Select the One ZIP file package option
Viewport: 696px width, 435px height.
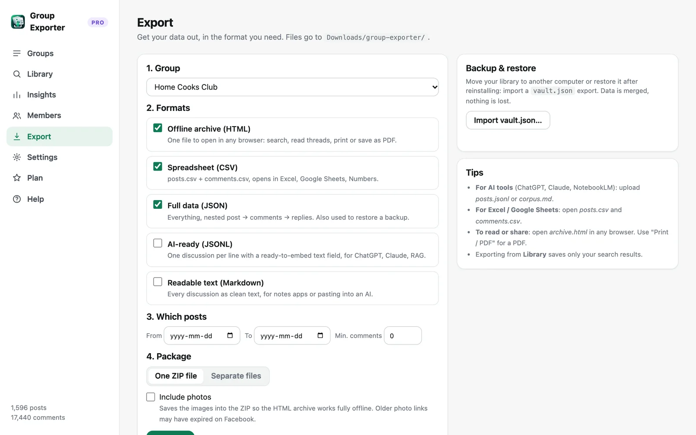pos(176,376)
